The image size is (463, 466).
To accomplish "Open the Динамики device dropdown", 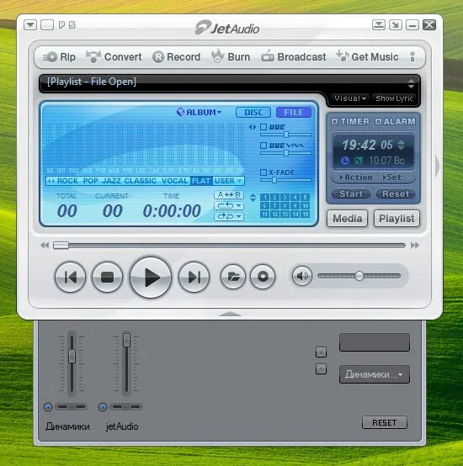I will (x=375, y=374).
